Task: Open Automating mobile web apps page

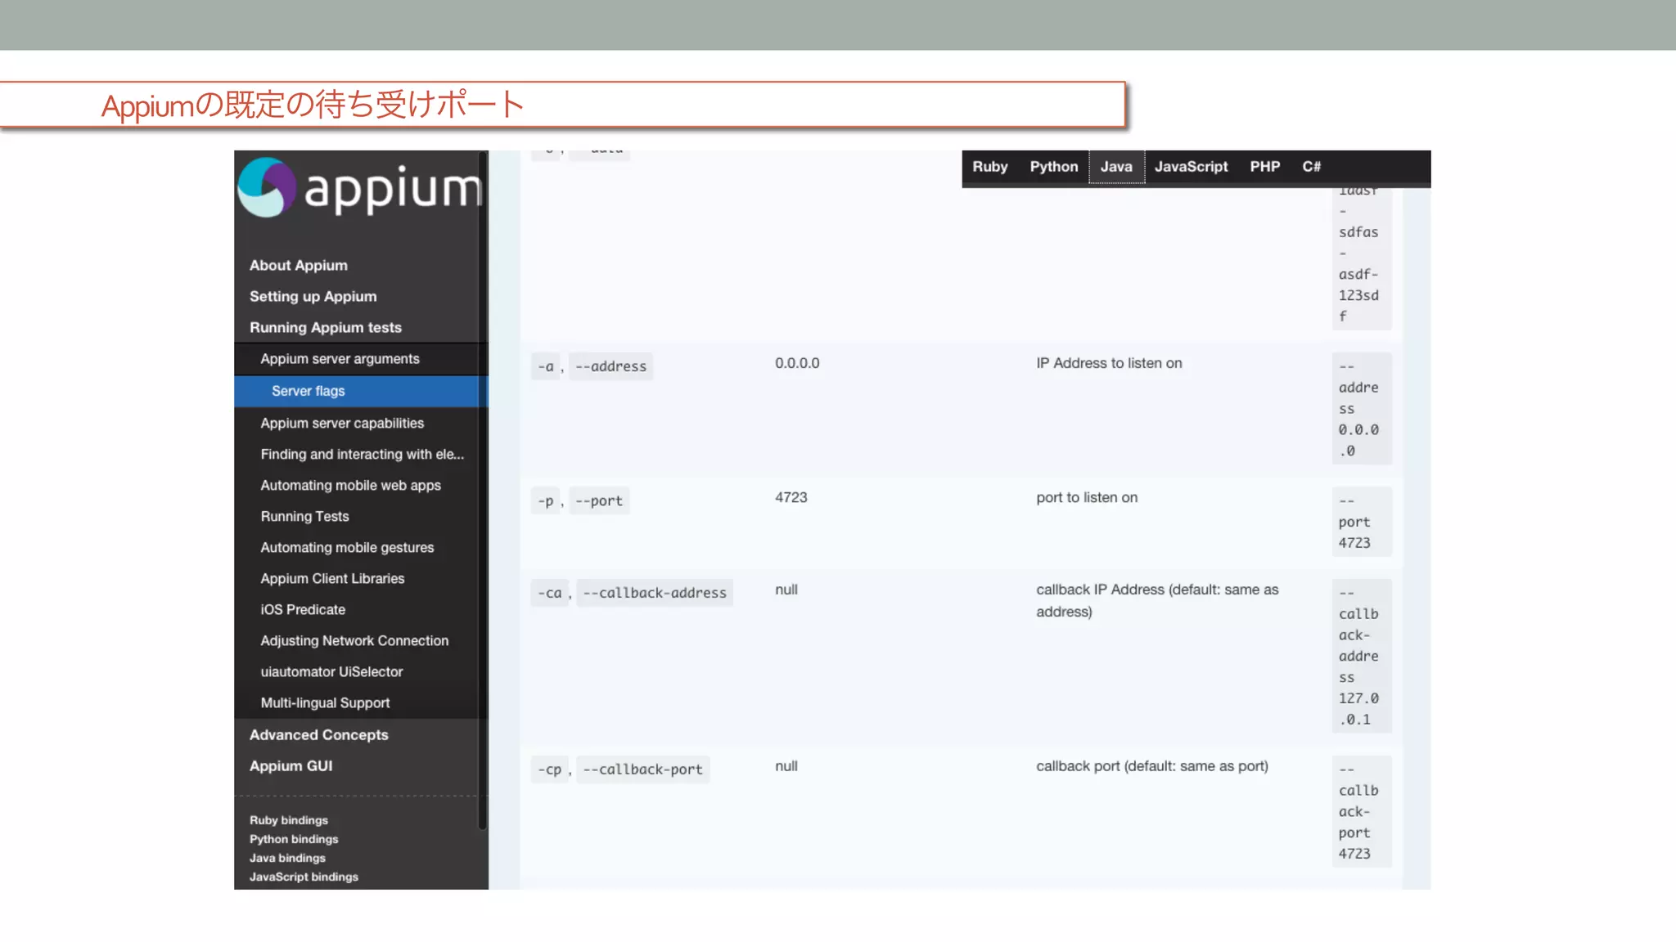Action: 350,485
